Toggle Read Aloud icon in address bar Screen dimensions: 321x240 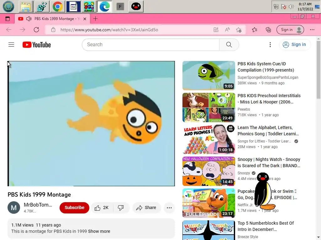tap(227, 30)
